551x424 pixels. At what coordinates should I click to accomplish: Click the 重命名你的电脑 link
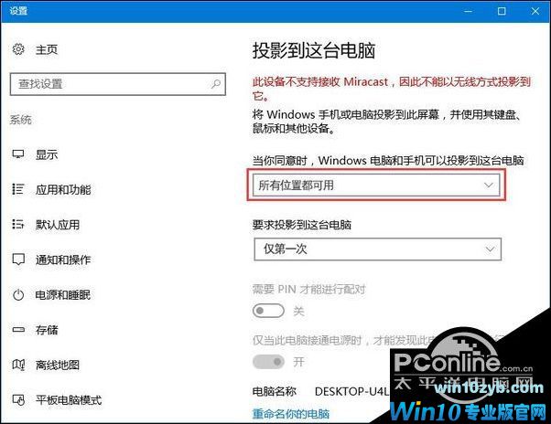click(291, 414)
